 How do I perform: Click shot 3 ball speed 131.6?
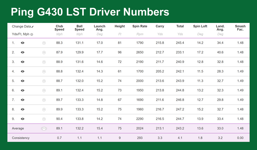80,62
